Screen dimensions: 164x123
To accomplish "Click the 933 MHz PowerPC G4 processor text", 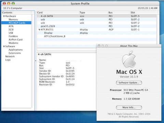I will tap(136, 90).
